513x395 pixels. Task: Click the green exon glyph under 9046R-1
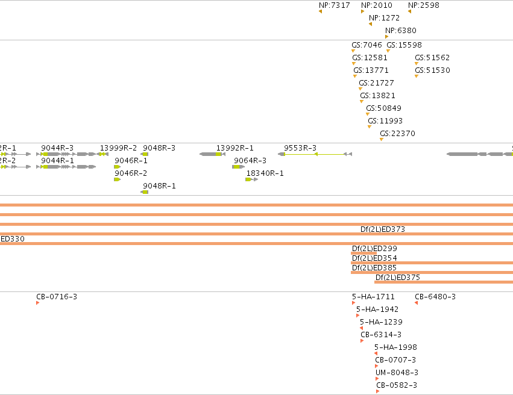click(x=117, y=167)
